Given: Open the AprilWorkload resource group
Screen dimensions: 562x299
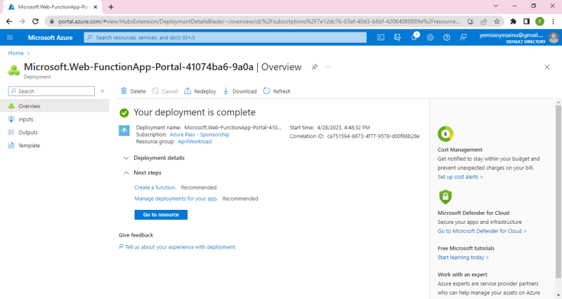Looking at the screenshot, I should [195, 142].
